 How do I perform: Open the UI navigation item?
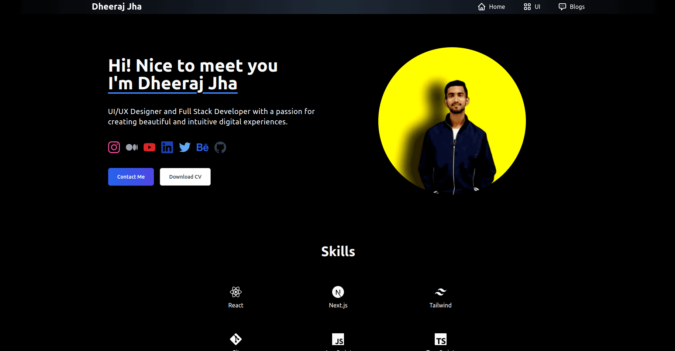tap(532, 7)
